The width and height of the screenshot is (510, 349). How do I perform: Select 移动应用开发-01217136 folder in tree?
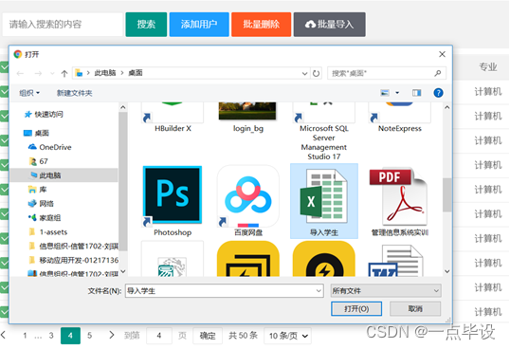pos(74,260)
